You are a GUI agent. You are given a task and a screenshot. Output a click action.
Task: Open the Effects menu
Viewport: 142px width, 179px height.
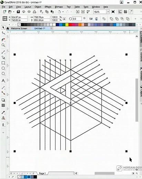pos(48,7)
